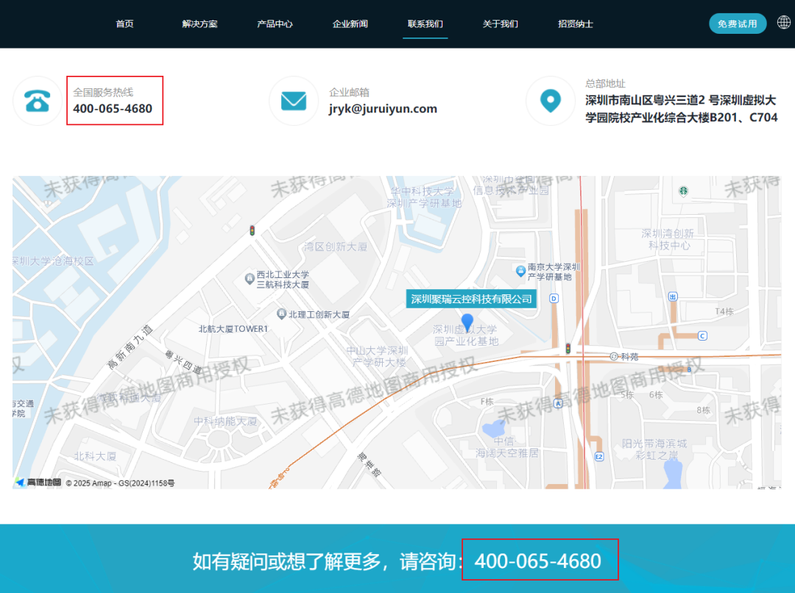This screenshot has height=593, width=795.
Task: Click the metro exit D marker
Action: [x=554, y=298]
